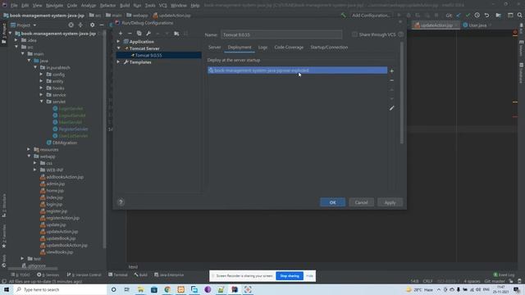Switch to Deployment tab
525x295 pixels.
(240, 48)
